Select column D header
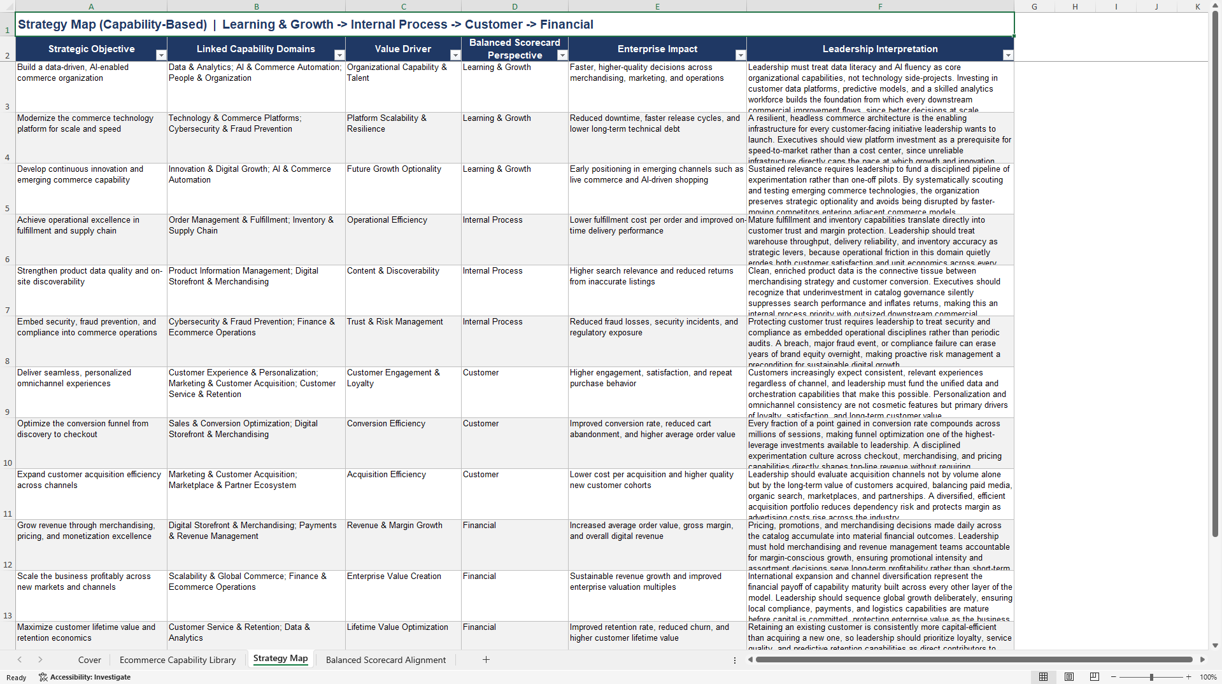 point(515,6)
